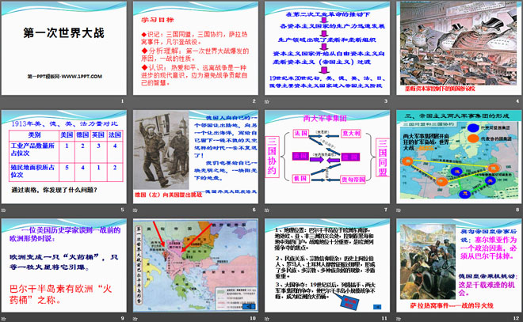The width and height of the screenshot is (523, 322).
Task: Click slide number label "9"
Action: tap(122, 318)
